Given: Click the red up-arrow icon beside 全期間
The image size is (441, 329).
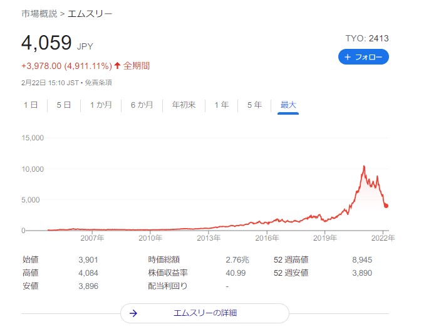Looking at the screenshot, I should 118,66.
